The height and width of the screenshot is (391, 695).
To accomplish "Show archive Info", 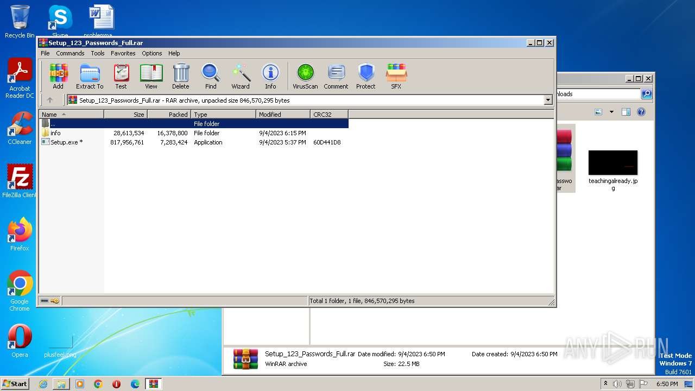I will [x=270, y=76].
